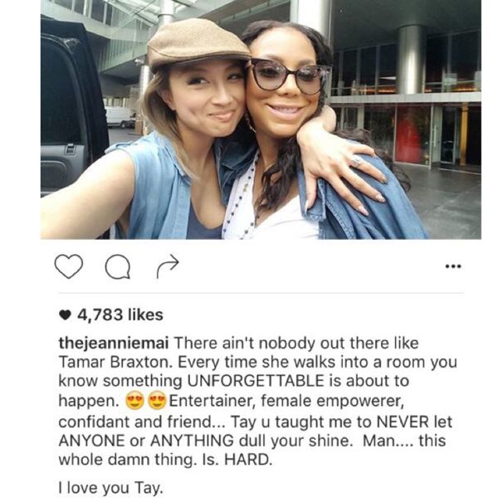
Task: View the 4,783 likes list
Action: click(x=120, y=315)
